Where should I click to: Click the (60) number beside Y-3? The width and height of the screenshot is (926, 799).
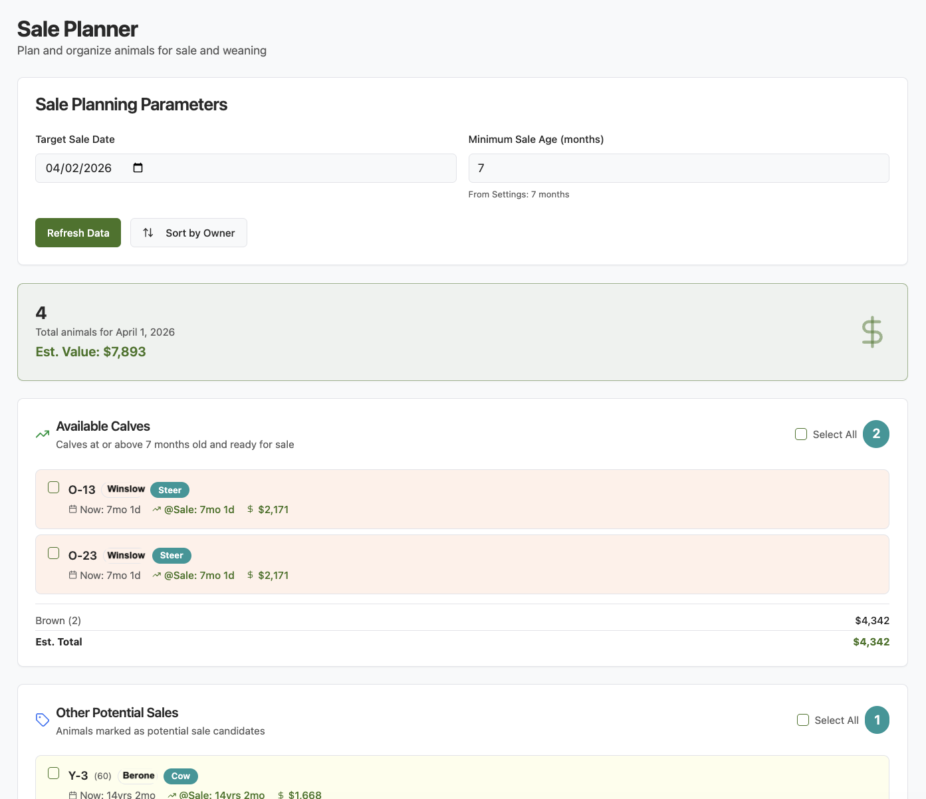pyautogui.click(x=102, y=776)
